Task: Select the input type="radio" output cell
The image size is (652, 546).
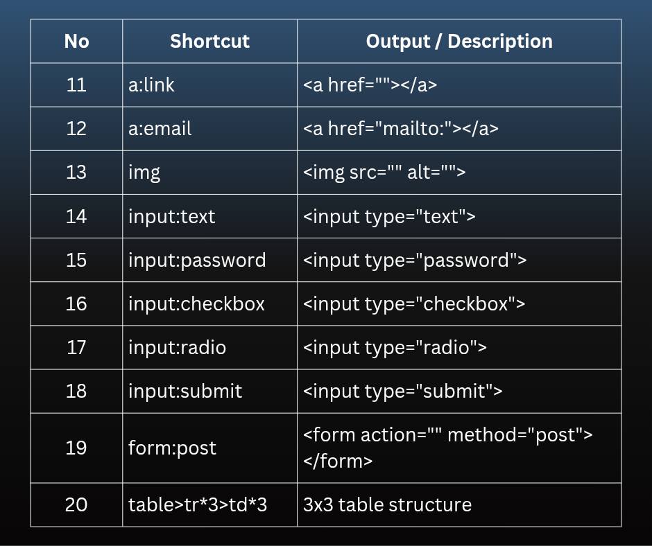Action: coord(459,347)
